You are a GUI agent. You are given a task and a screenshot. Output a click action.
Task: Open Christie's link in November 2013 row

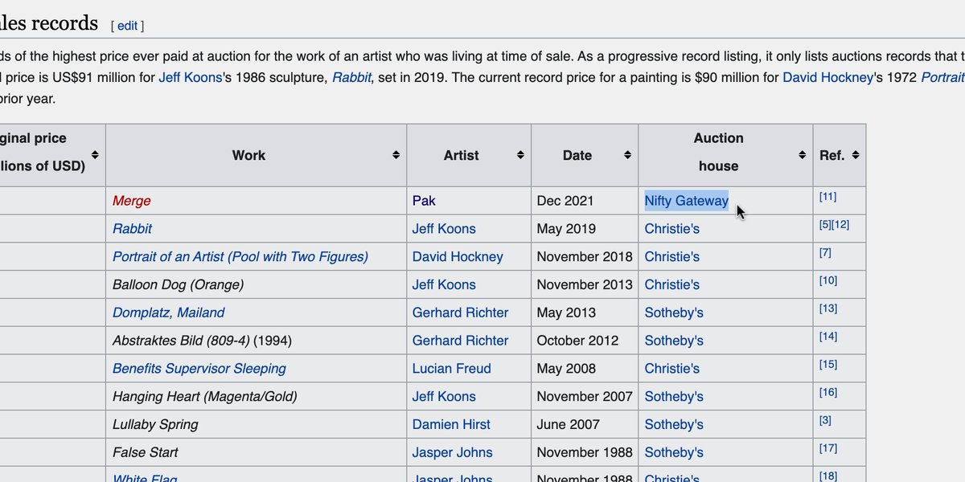671,285
